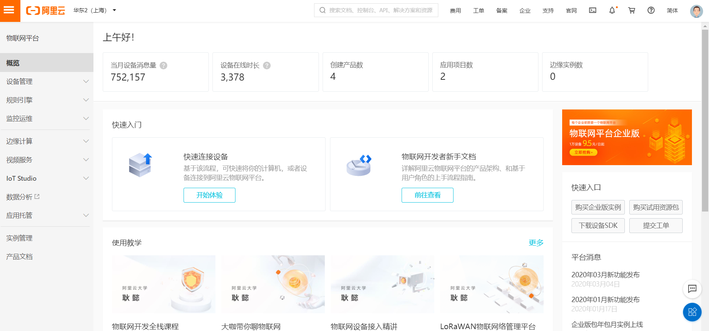Expand the 规则引擎 sidebar section
The width and height of the screenshot is (709, 331).
(x=47, y=100)
